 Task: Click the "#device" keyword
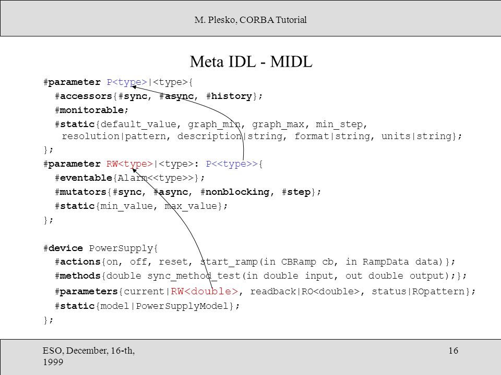[x=63, y=248]
